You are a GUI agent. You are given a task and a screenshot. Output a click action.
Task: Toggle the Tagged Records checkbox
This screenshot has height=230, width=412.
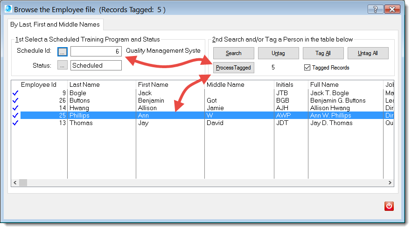coord(307,68)
